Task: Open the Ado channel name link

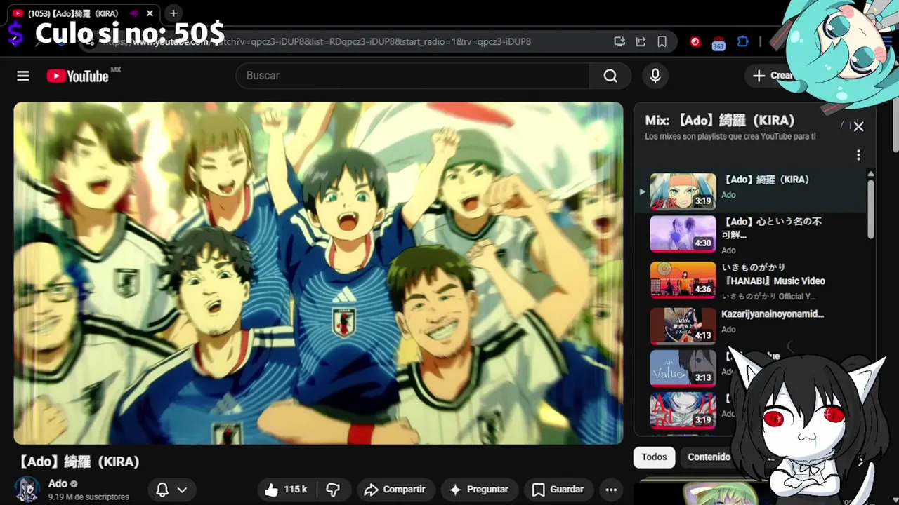Action: pos(58,484)
